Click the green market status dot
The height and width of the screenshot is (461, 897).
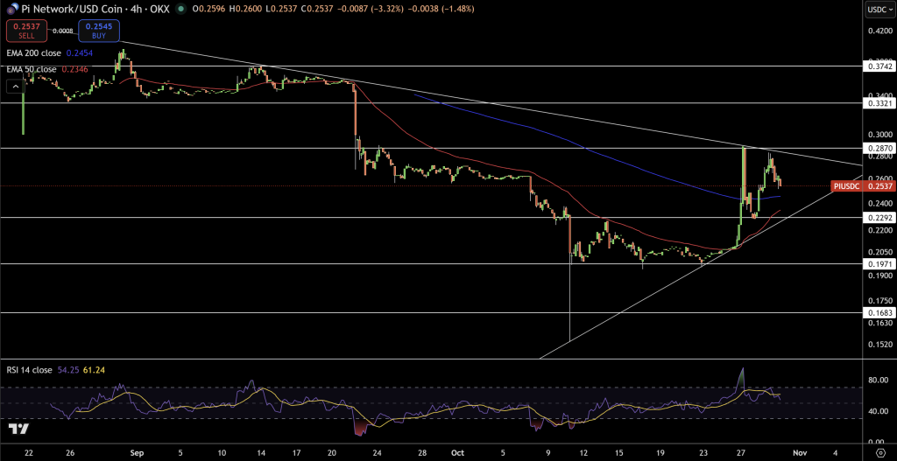pyautogui.click(x=180, y=9)
